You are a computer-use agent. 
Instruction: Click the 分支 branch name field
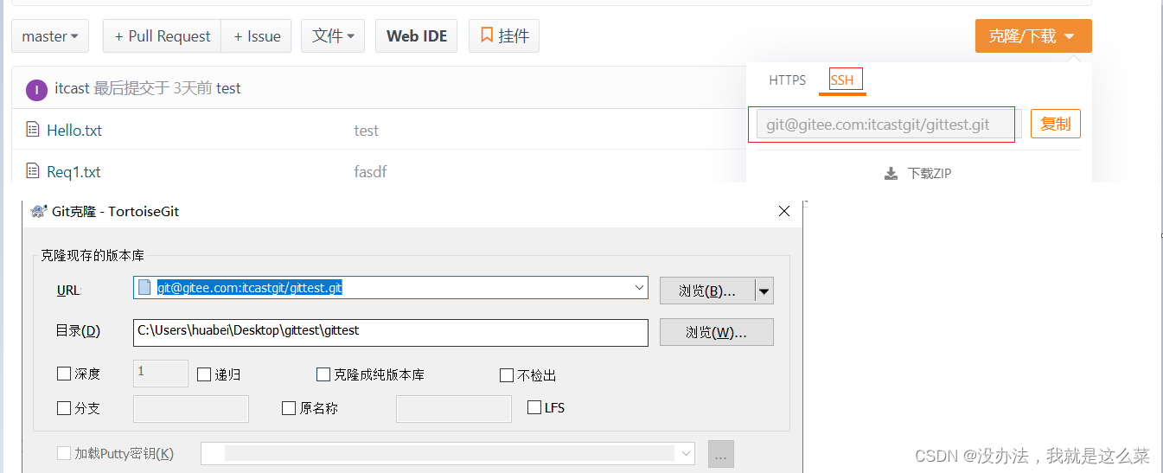click(x=190, y=408)
